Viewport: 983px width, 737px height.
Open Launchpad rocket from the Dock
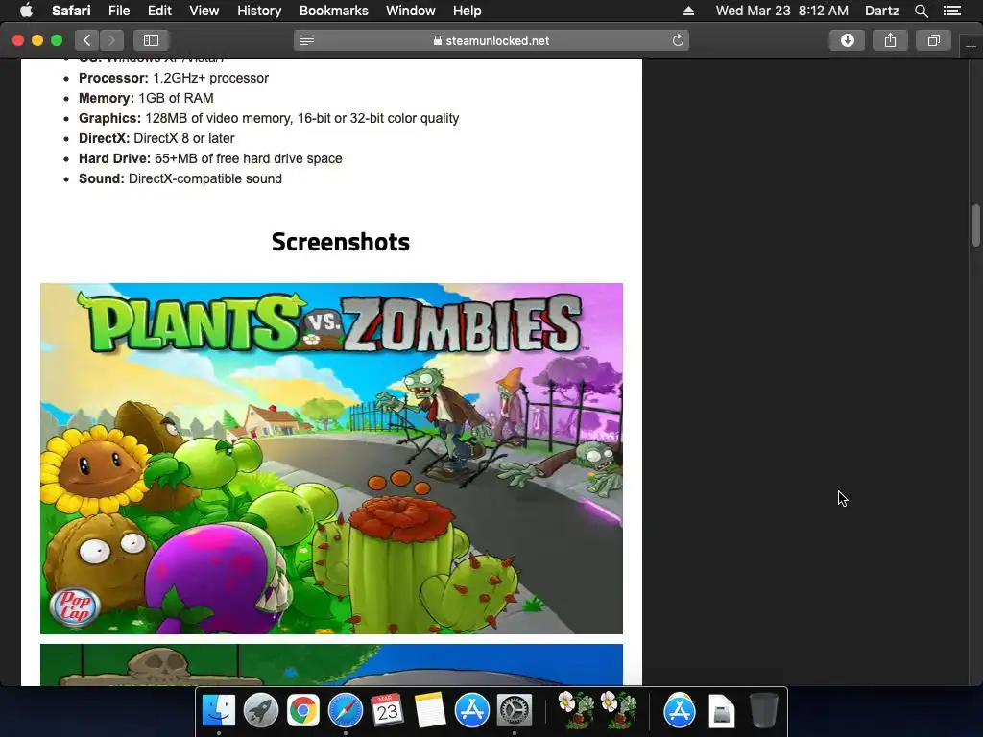tap(261, 710)
